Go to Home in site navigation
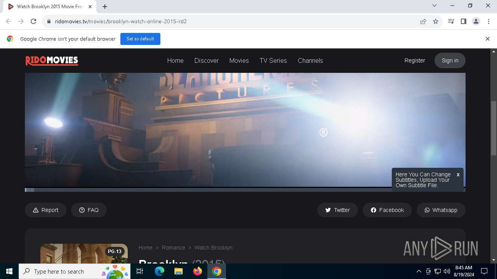The height and width of the screenshot is (279, 497). (x=175, y=60)
